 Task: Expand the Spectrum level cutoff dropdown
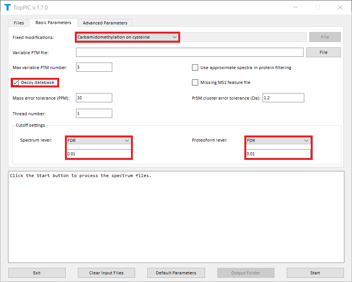click(x=99, y=140)
